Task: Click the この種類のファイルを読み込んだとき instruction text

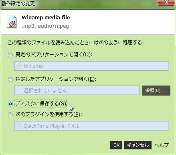Action: 76,43
